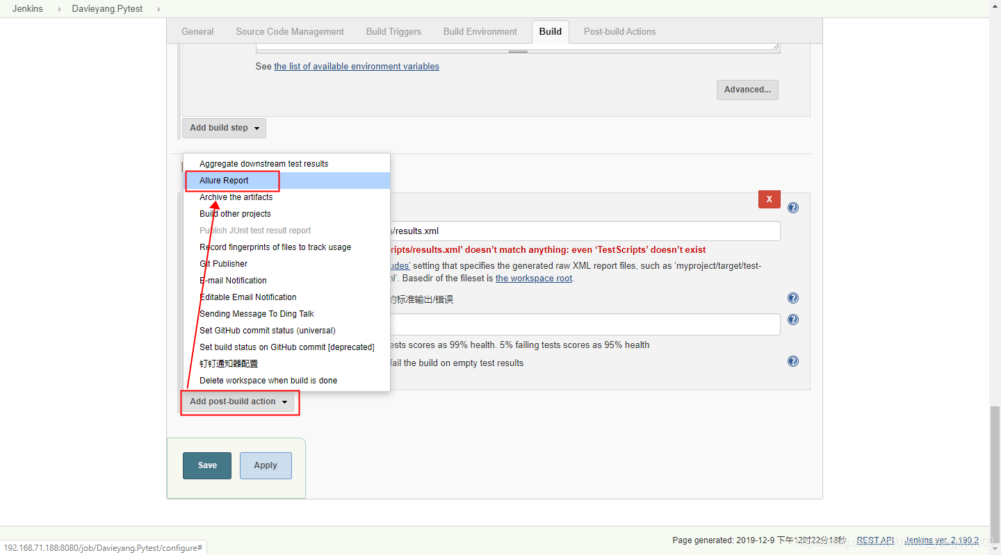Screen dimensions: 1001x555
Task: Choose Archive the artifacts
Action: point(286,197)
